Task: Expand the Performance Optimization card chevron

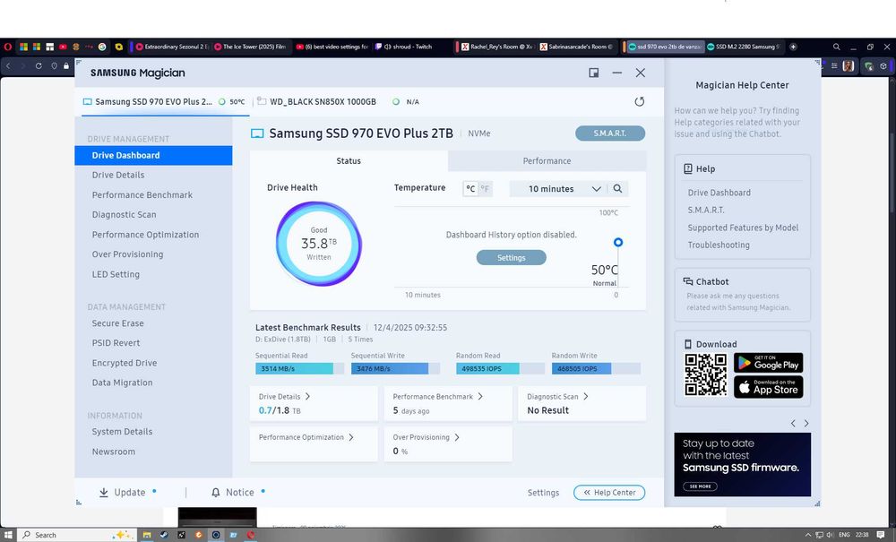Action: click(351, 437)
